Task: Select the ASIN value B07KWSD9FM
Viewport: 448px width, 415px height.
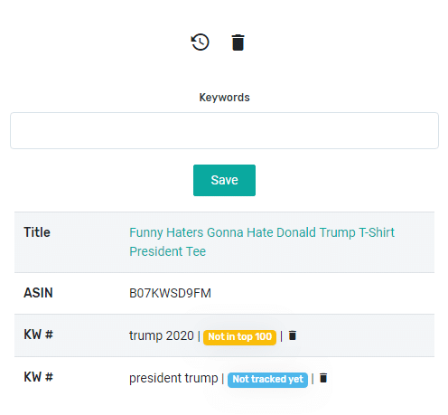Action: click(170, 293)
